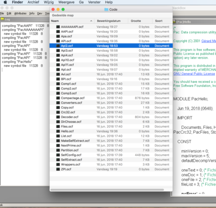
Task: Select file icon of Api2.ocf
Action: pos(58,46)
